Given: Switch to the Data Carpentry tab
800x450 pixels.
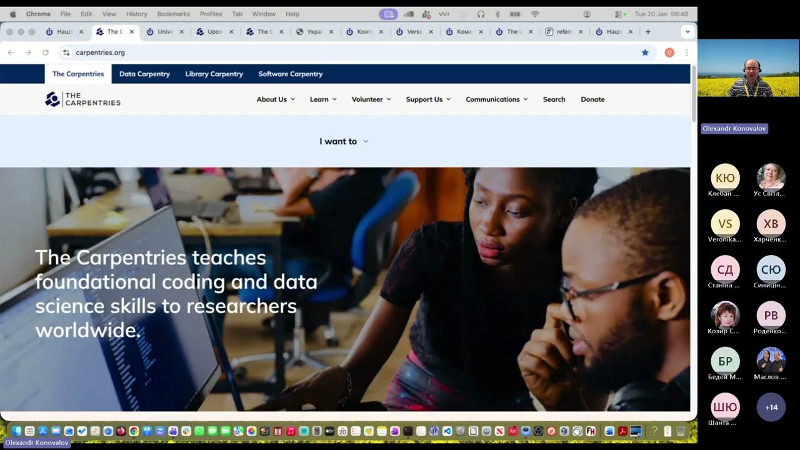Looking at the screenshot, I should point(144,74).
